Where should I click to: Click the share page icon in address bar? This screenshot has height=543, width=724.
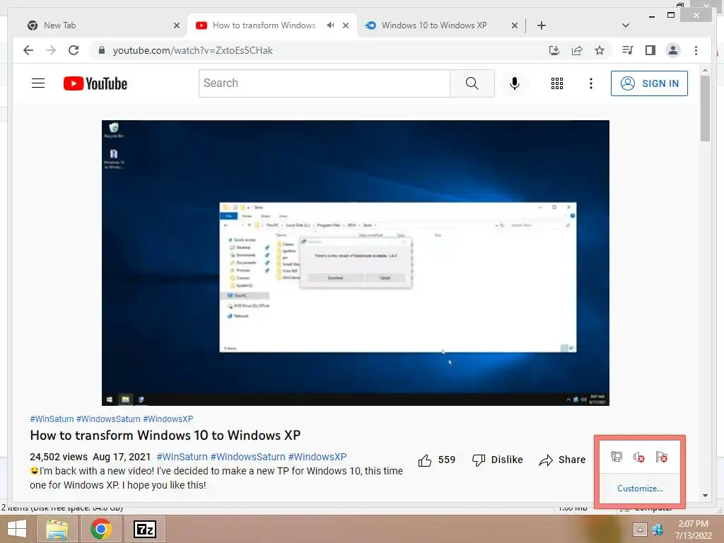[577, 50]
